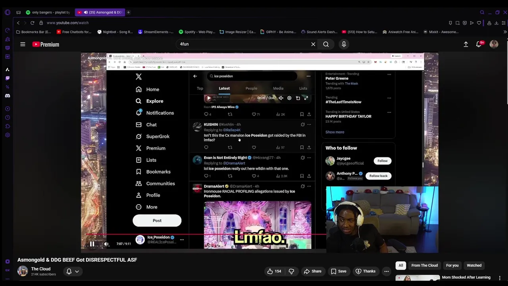Mute the YouTube video volume icon
The image size is (508, 286).
[106, 244]
